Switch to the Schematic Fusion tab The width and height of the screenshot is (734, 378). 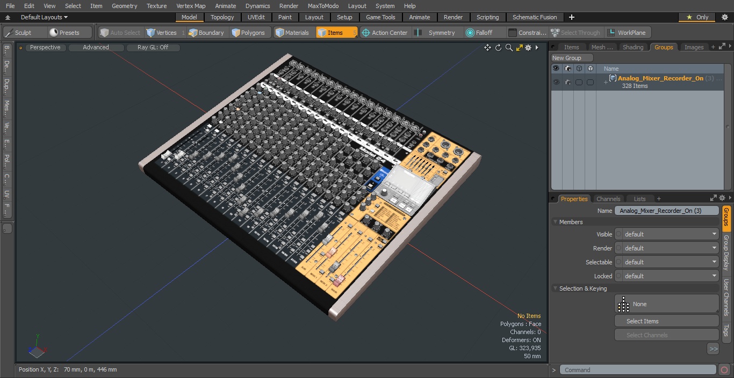pyautogui.click(x=535, y=17)
